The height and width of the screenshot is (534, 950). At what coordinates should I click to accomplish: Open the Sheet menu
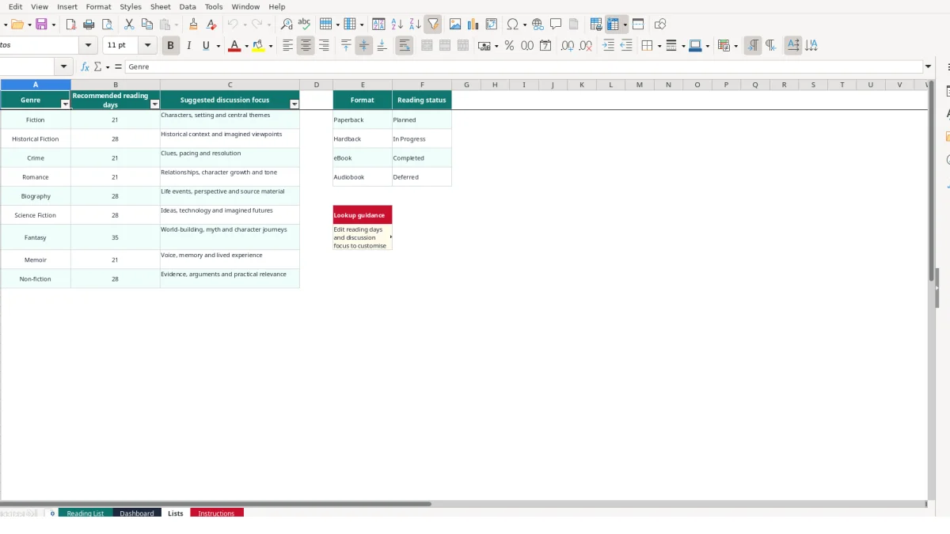(x=161, y=6)
